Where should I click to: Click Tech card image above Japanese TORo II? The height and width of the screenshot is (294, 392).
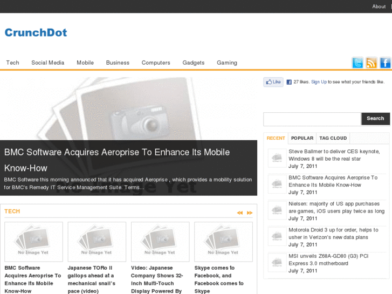pos(97,242)
